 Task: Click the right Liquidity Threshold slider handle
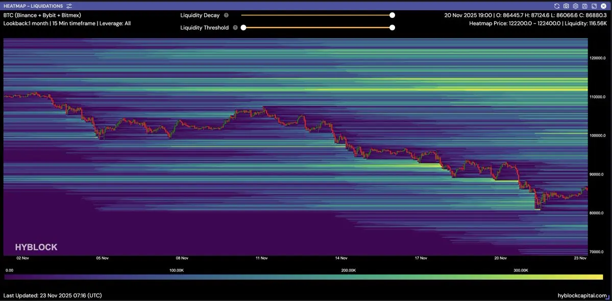(392, 28)
